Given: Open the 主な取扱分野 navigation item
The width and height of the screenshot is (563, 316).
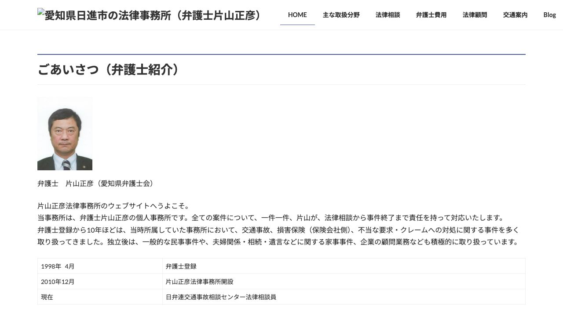Looking at the screenshot, I should (341, 14).
